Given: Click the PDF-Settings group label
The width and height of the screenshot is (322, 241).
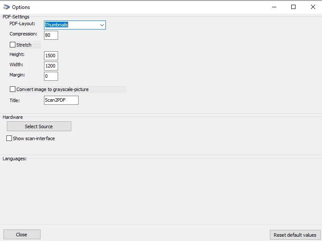Looking at the screenshot, I should 16,17.
